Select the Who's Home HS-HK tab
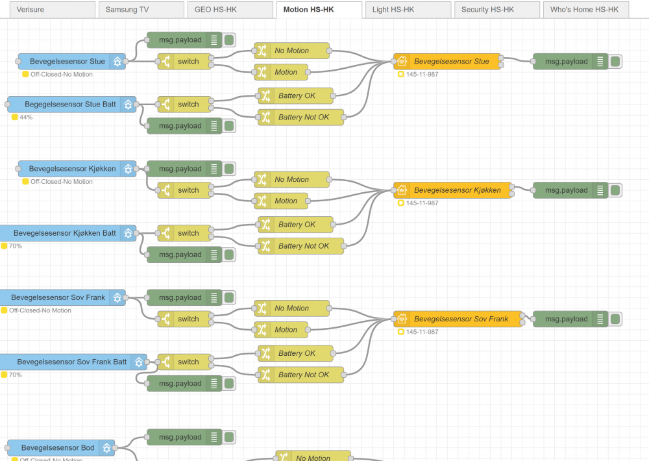 pyautogui.click(x=584, y=10)
